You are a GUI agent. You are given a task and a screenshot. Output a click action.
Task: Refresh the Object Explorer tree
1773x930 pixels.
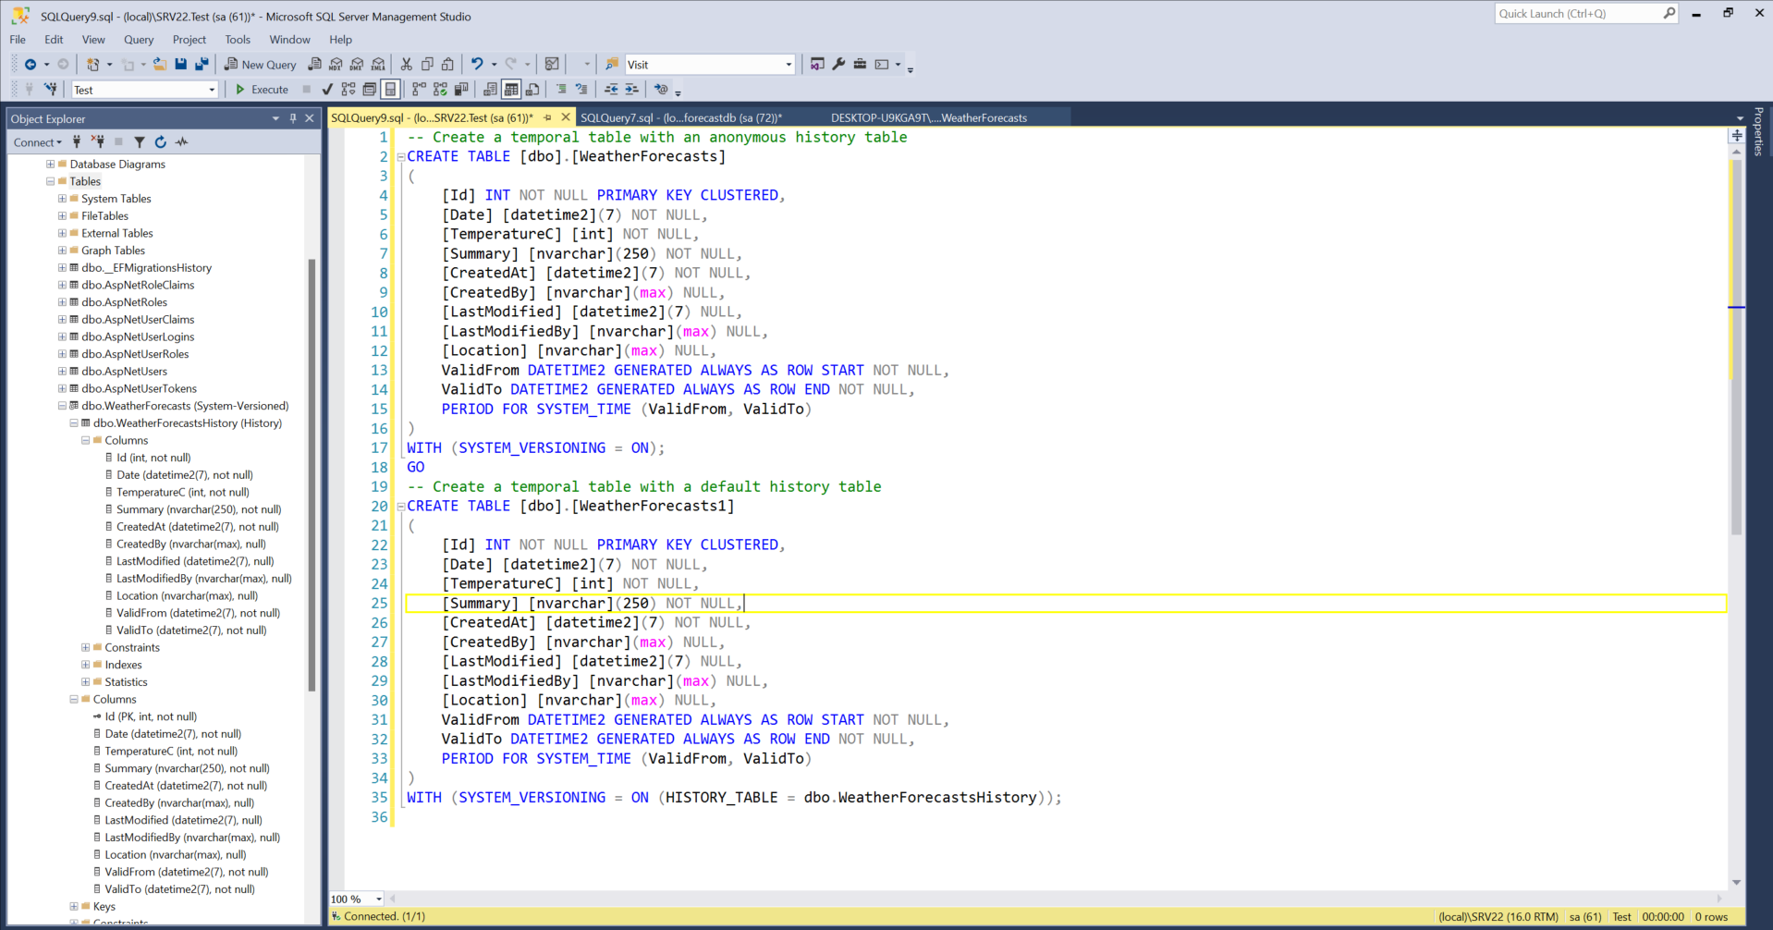point(160,141)
